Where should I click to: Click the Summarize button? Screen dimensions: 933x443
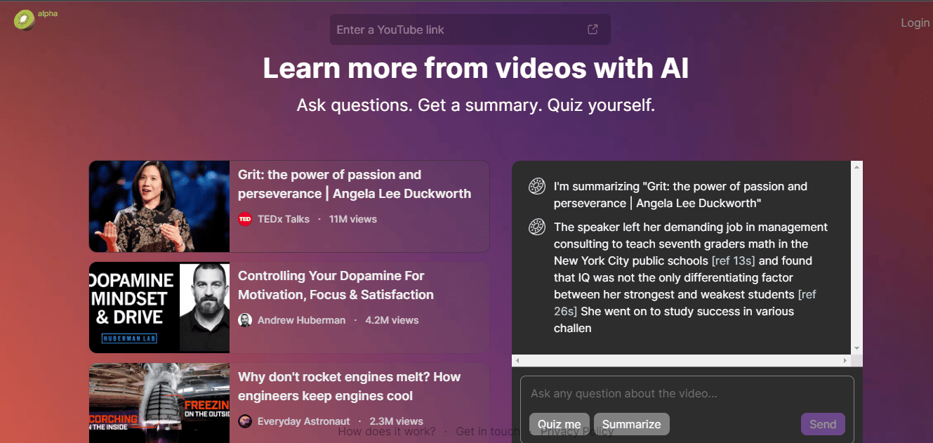point(631,424)
